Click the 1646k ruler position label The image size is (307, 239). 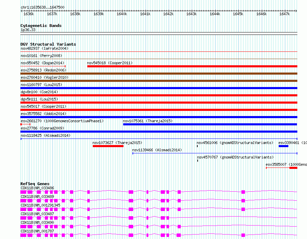coord(261,14)
